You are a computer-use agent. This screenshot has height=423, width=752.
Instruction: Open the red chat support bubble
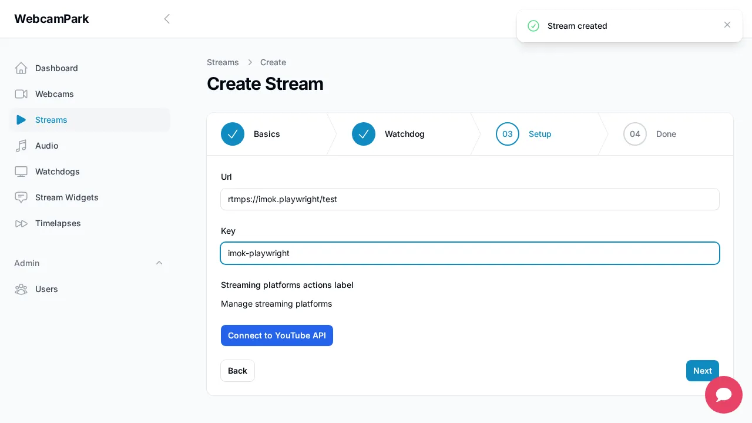point(723,395)
